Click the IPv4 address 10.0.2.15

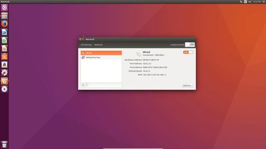click(147, 63)
